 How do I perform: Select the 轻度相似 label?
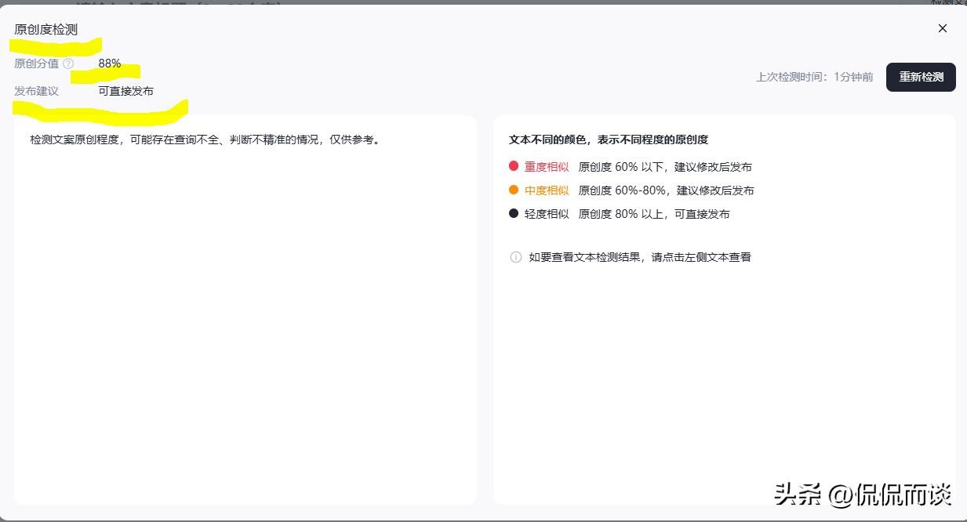[x=547, y=214]
